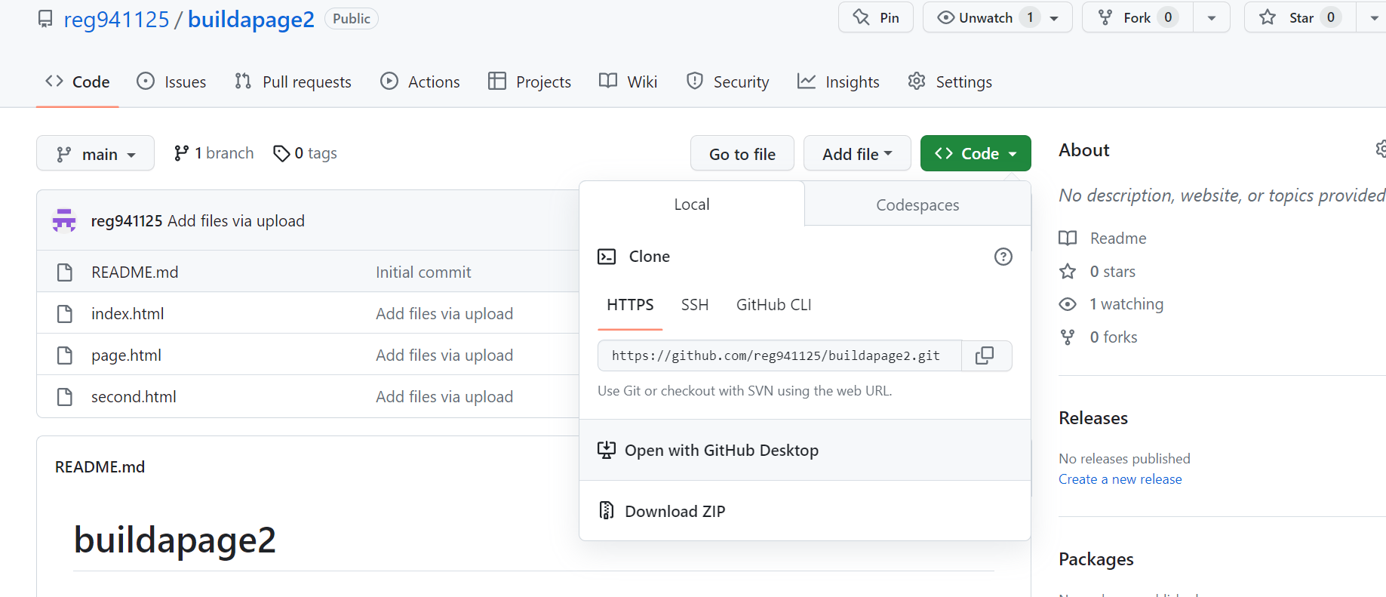The image size is (1386, 597).
Task: Switch to the Code tab
Action: [77, 82]
